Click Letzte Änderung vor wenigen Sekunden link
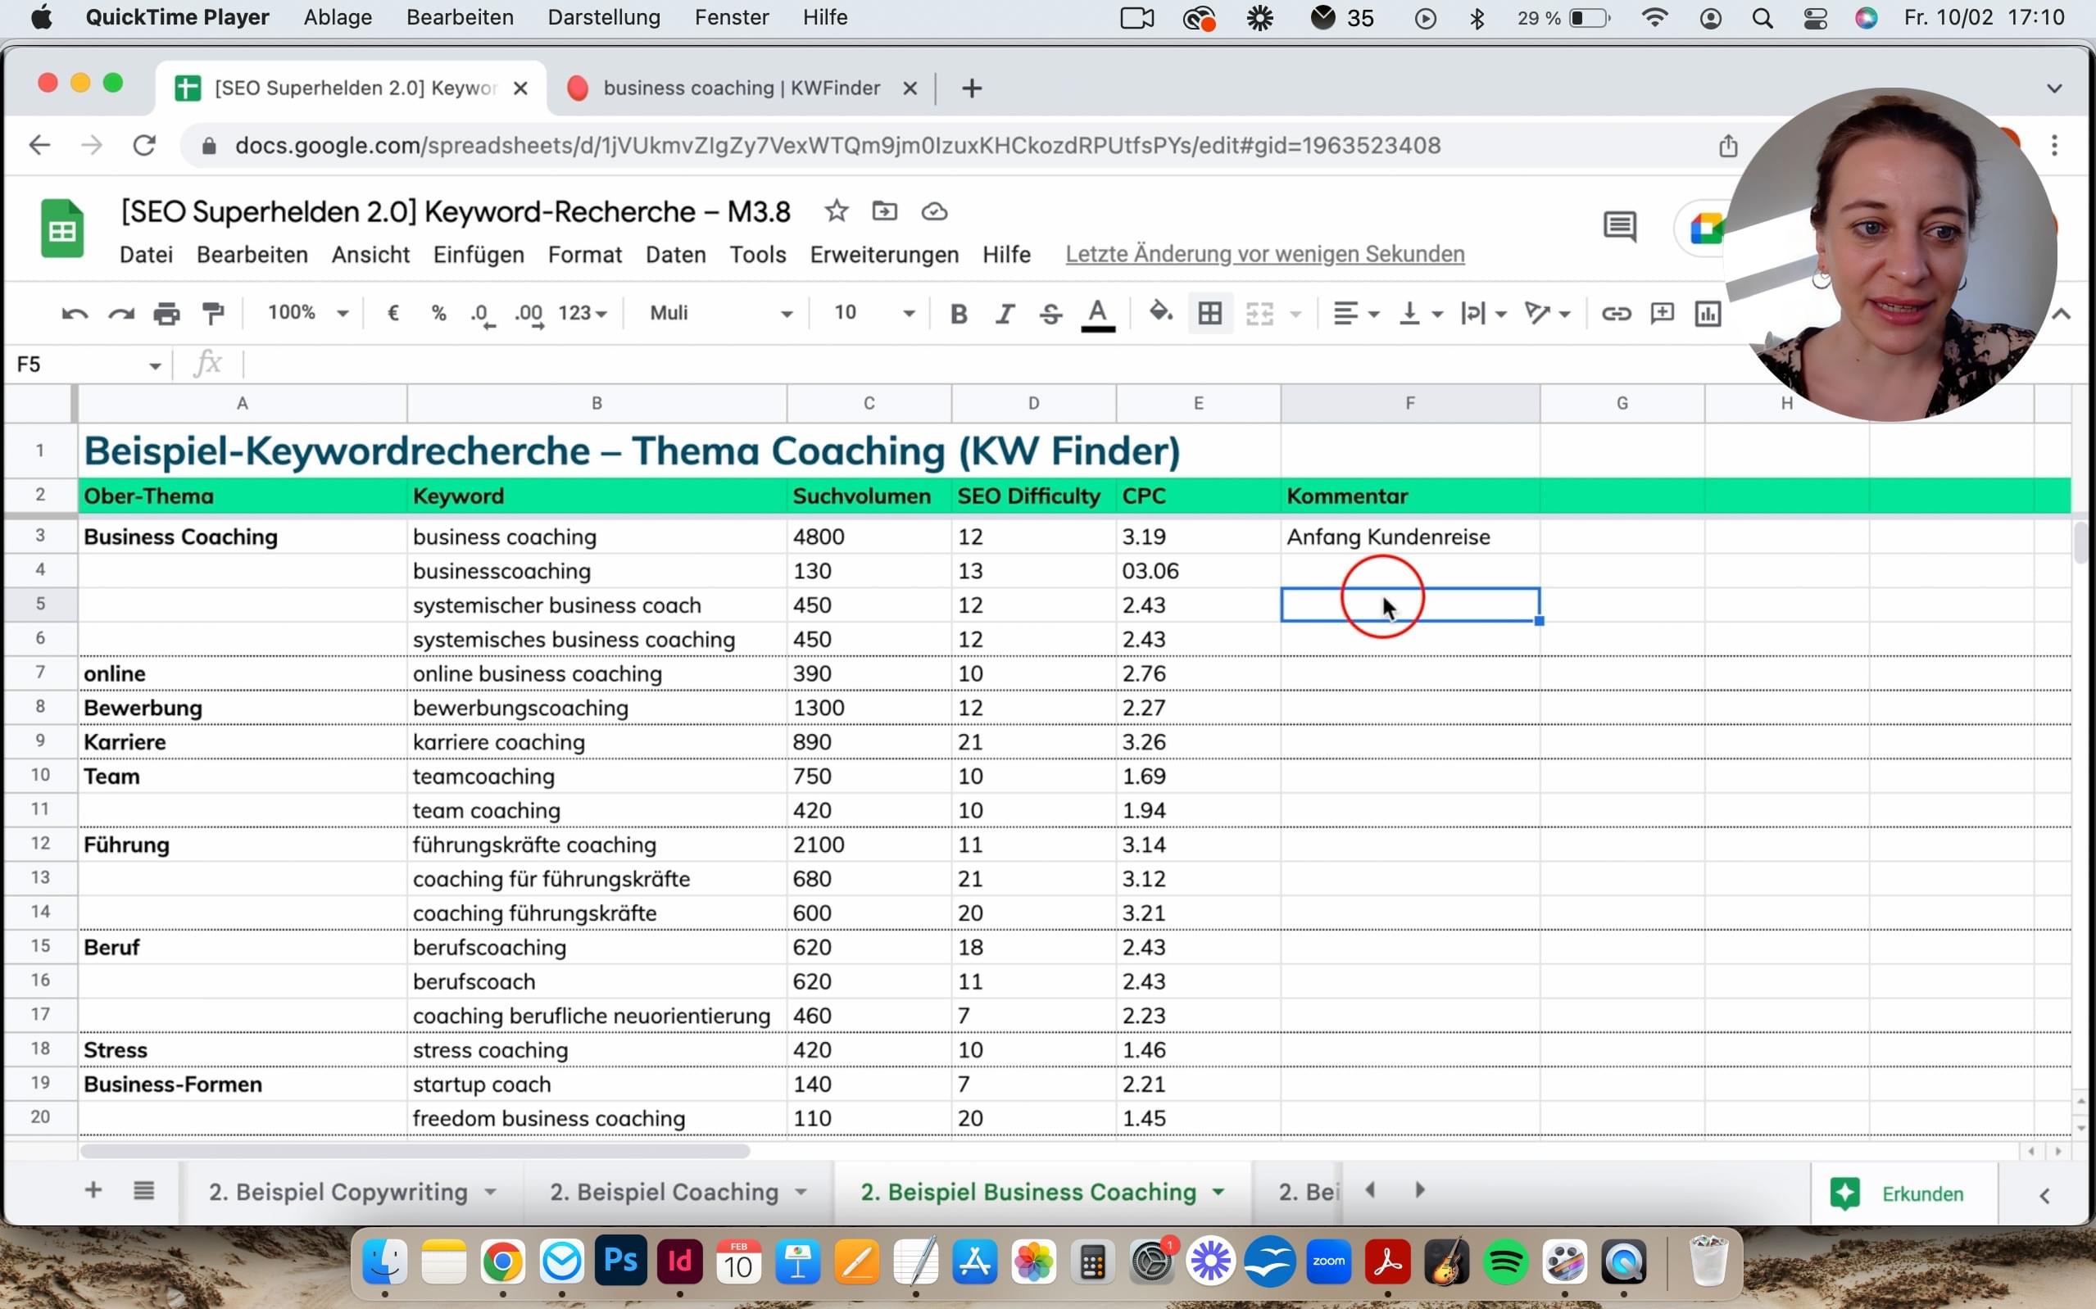 [x=1264, y=255]
